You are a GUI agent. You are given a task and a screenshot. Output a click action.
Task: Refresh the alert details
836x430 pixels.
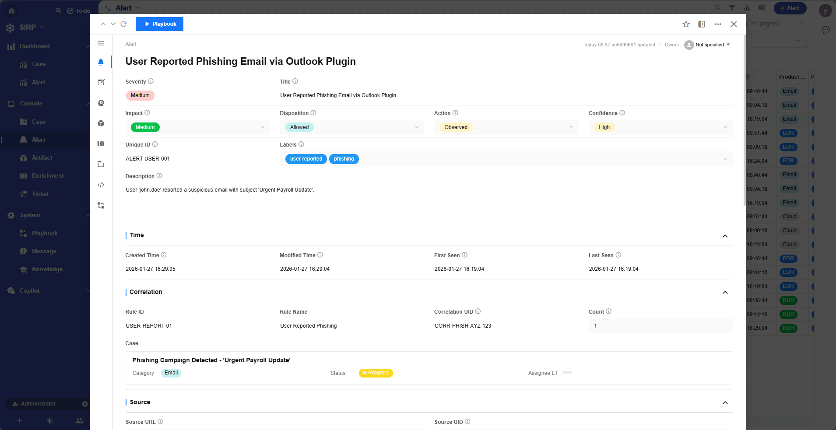pyautogui.click(x=123, y=24)
